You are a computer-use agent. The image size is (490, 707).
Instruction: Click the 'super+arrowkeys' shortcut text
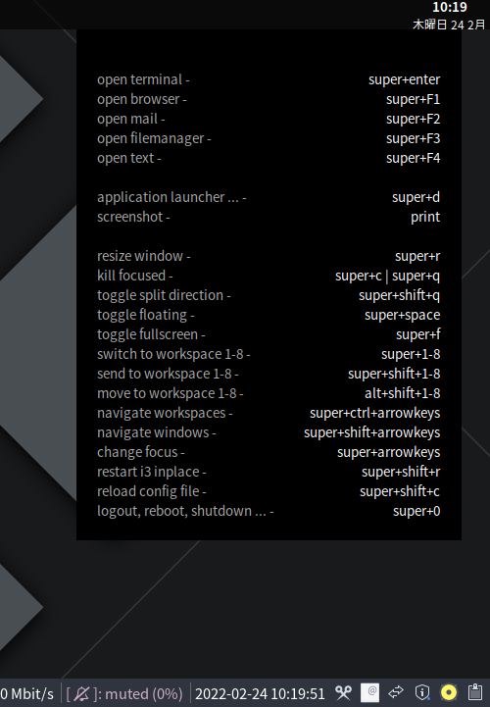click(x=389, y=452)
